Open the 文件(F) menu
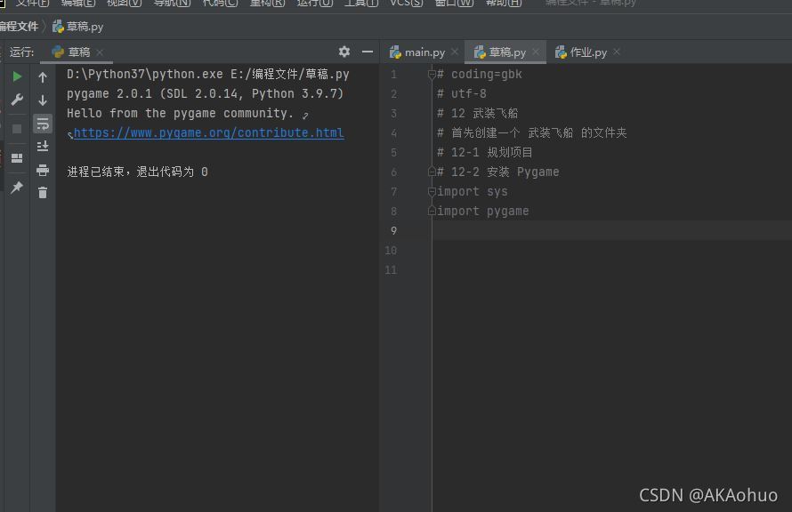This screenshot has width=792, height=512. pos(32,3)
